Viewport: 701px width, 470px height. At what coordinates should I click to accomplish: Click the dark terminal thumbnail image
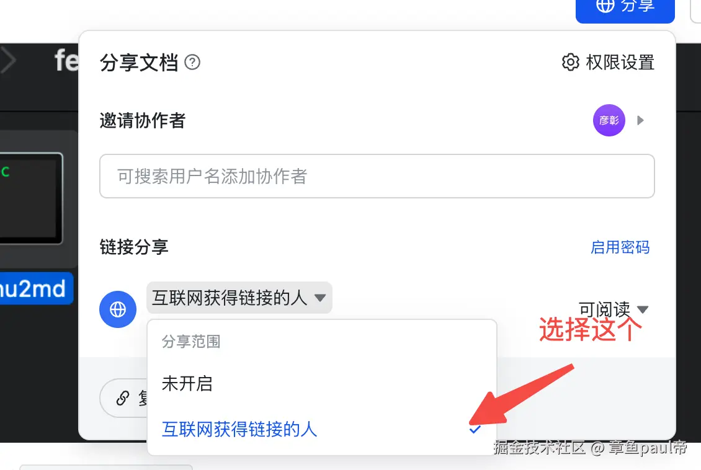coord(31,198)
